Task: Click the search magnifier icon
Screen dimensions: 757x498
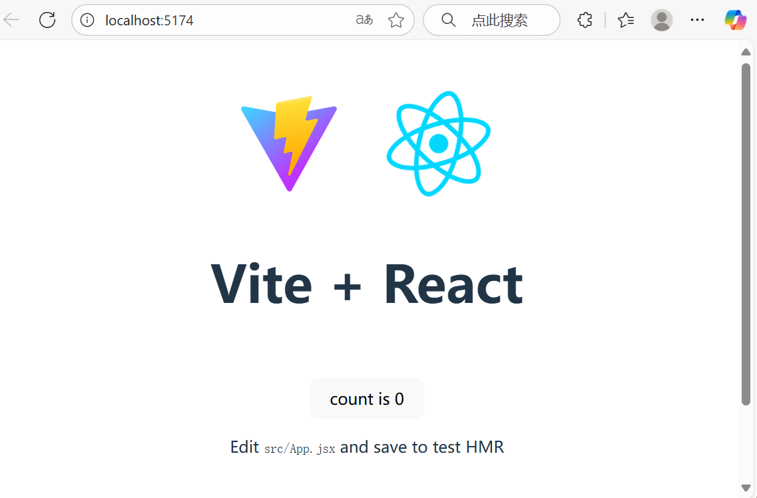Action: pyautogui.click(x=449, y=20)
